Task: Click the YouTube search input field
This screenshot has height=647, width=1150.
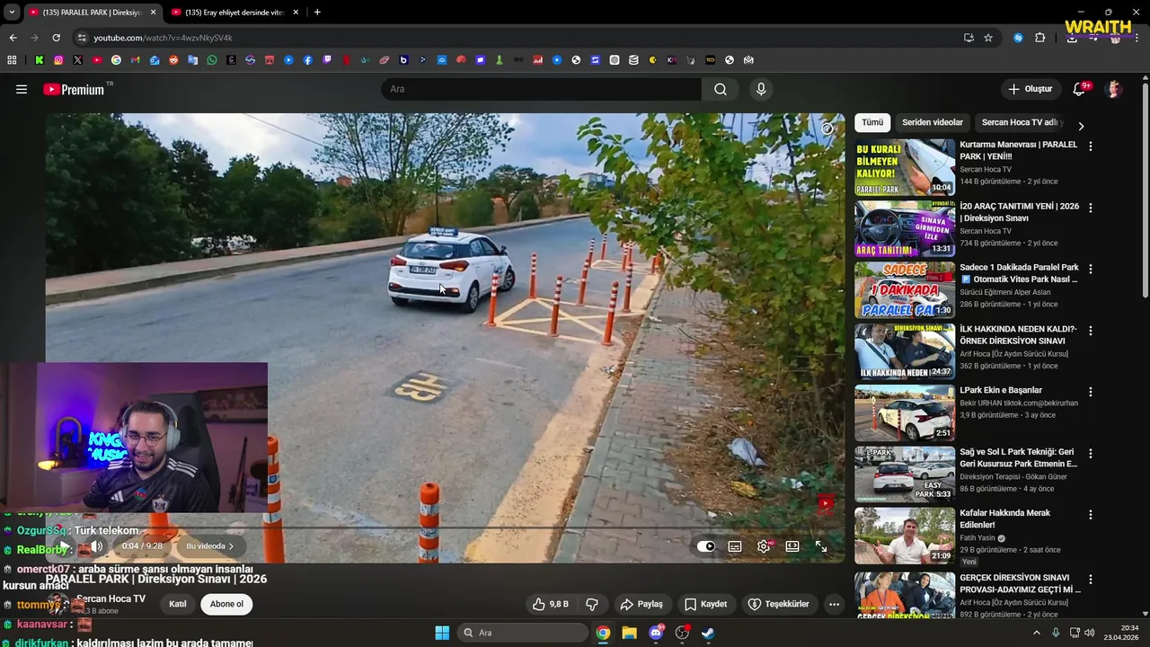Action: pos(542,89)
